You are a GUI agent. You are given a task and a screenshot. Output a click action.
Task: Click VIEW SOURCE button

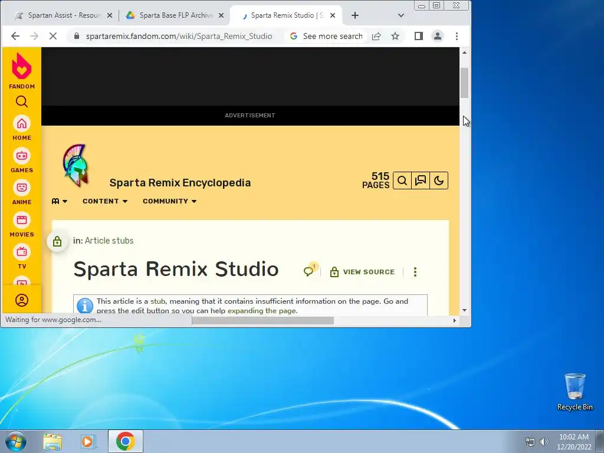tap(363, 272)
